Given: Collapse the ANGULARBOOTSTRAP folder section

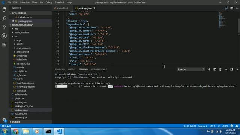Looking at the screenshot, I should pos(30,25).
